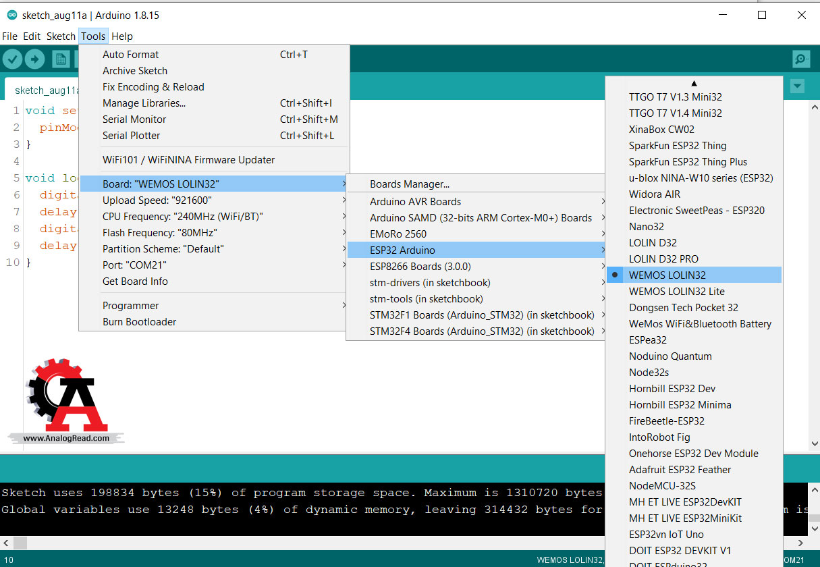Viewport: 820px width, 567px height.
Task: Expand Arduino AVR Boards submenu
Action: (475, 202)
